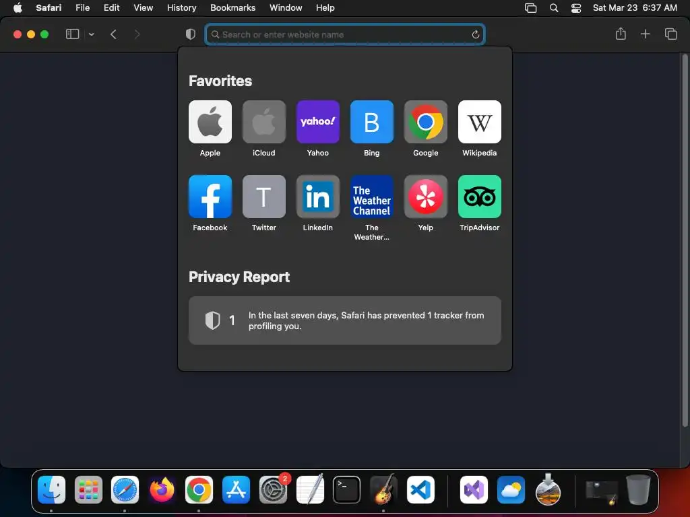Viewport: 690px width, 517px height.
Task: Open Spotlight search in menu bar
Action: coord(554,8)
